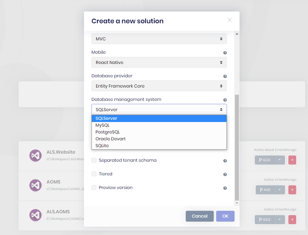This screenshot has height=235, width=308.
Task: Click the Visual Studio icon for AOMS
Action: pos(35,185)
